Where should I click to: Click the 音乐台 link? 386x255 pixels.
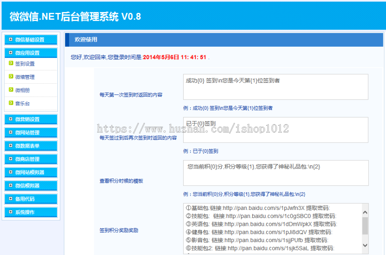23,103
